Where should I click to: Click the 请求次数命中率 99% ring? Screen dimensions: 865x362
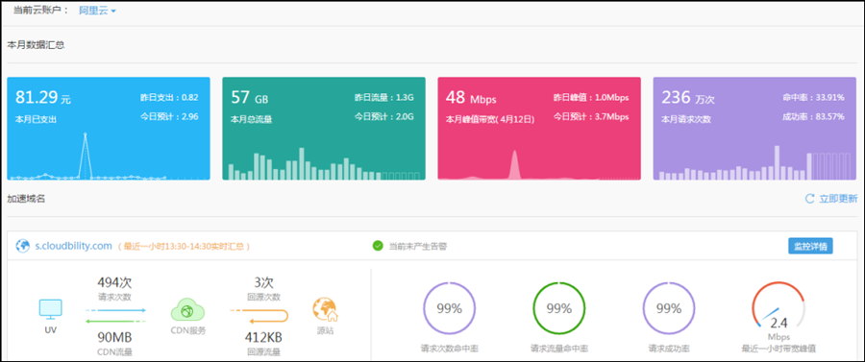coord(449,308)
